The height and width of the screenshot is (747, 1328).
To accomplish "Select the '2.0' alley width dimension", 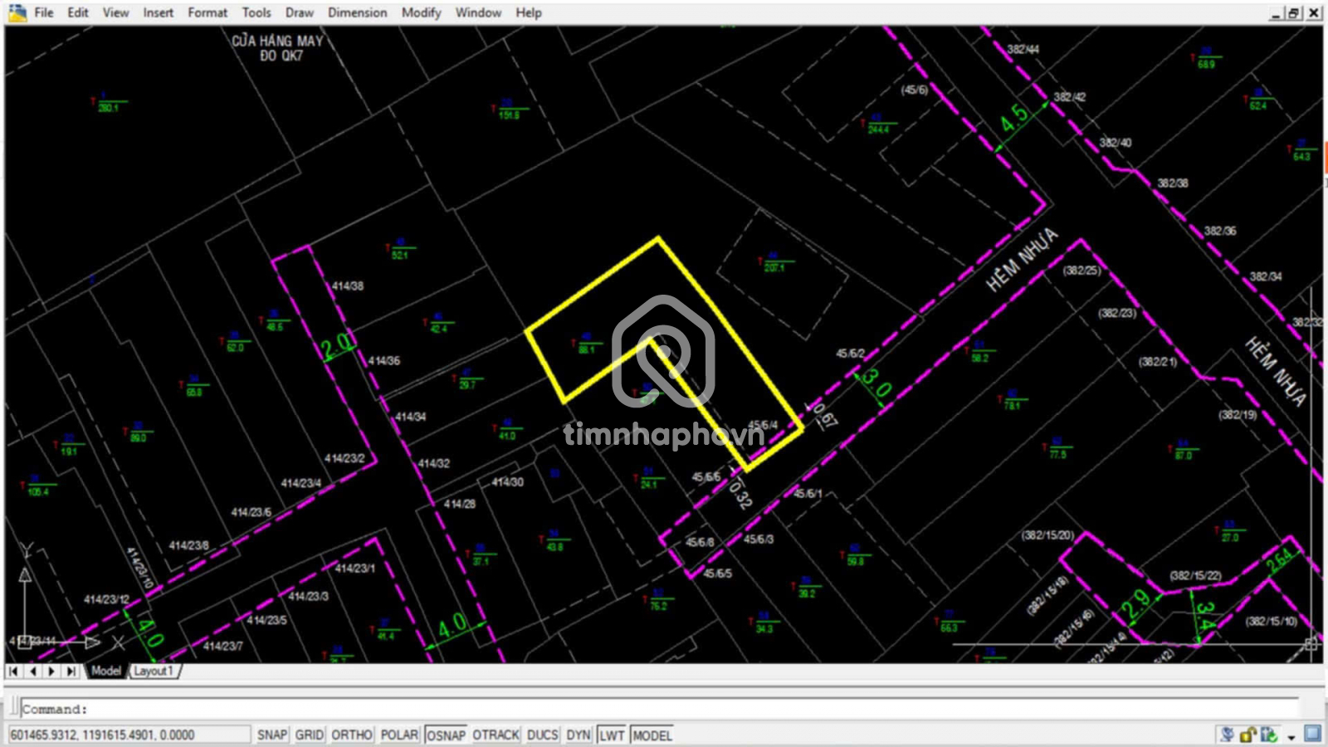I will 338,345.
